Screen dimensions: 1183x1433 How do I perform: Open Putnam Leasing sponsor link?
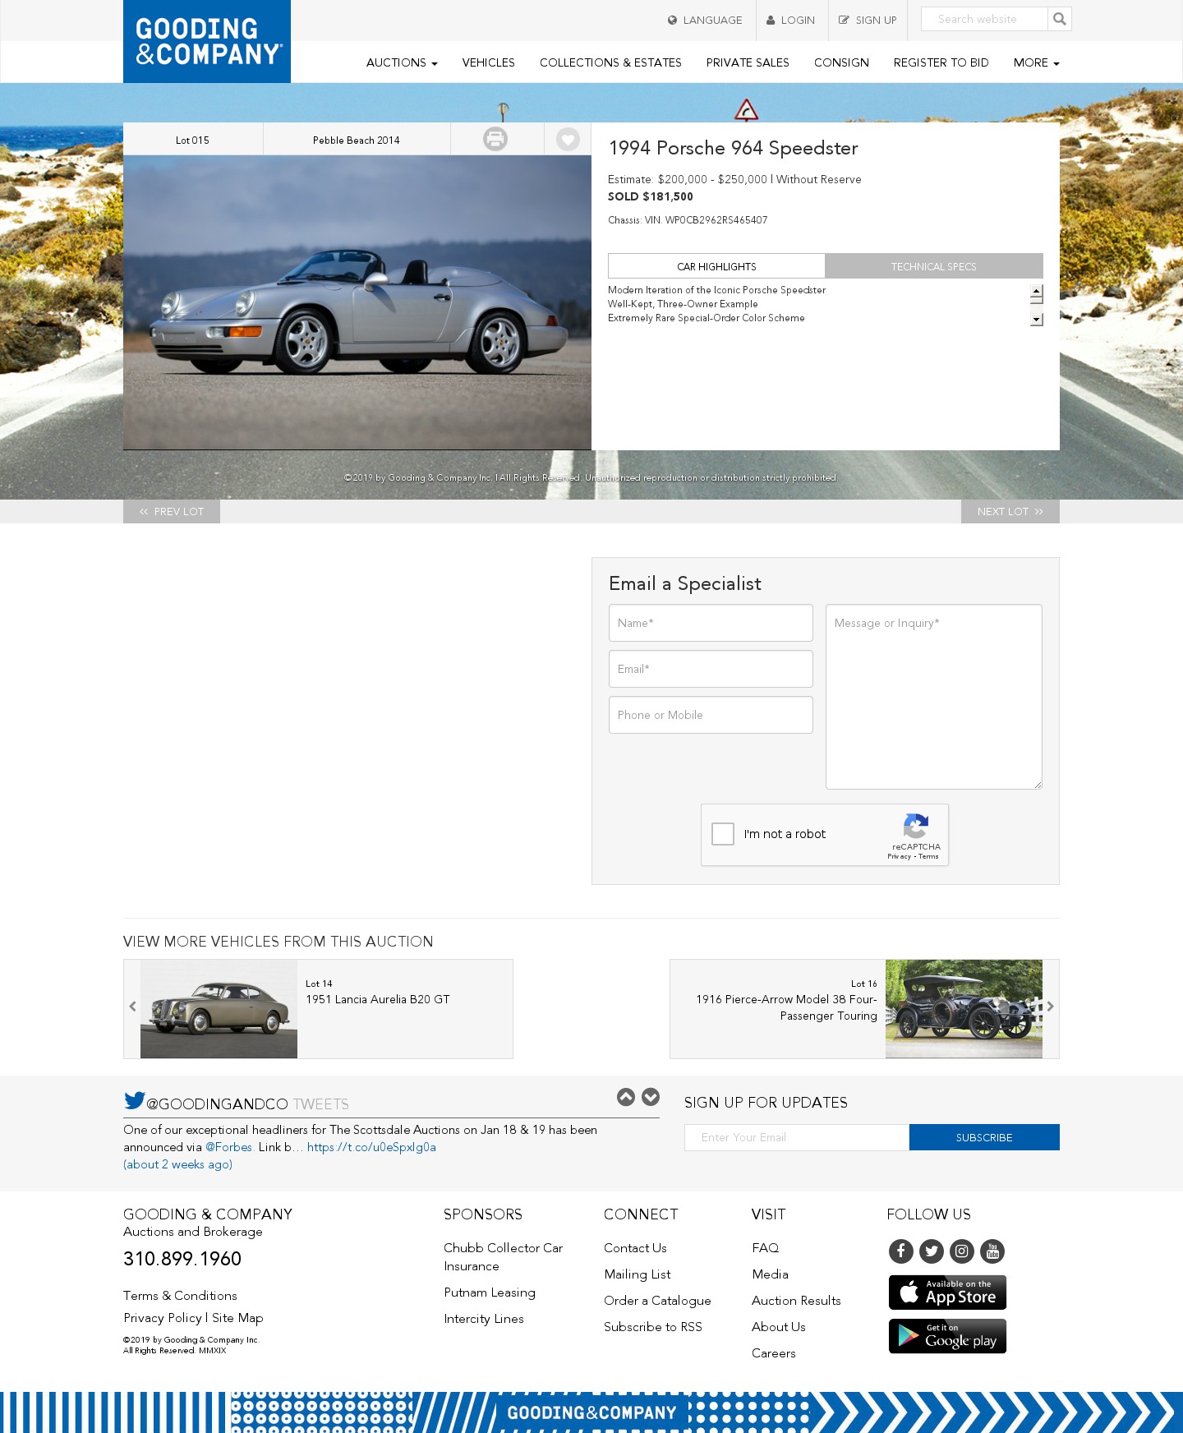[x=490, y=1292]
